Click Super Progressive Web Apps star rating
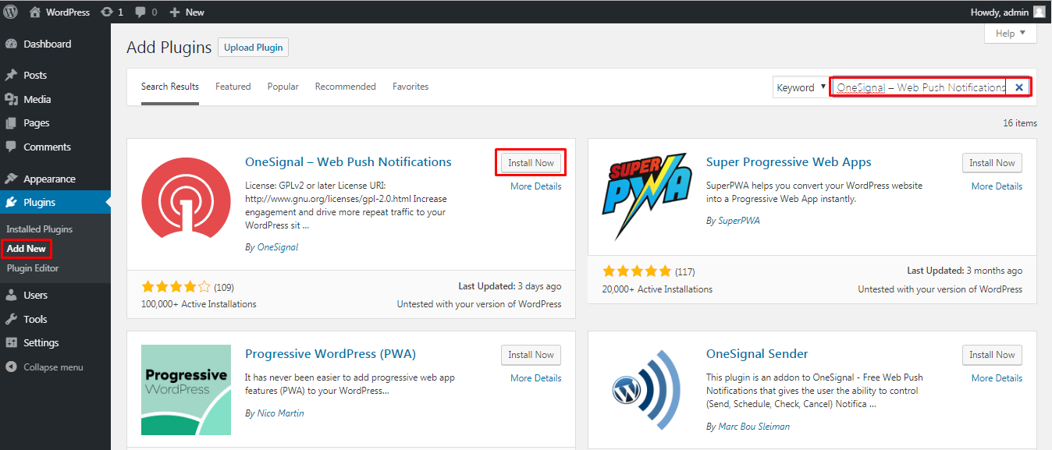Screen dimensions: 1052x450 pyautogui.click(x=637, y=271)
